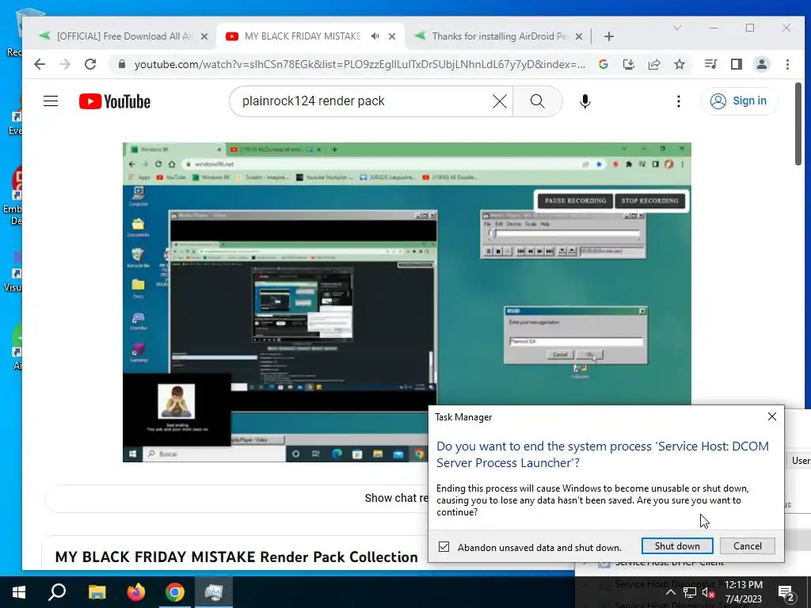Search by voice with the microphone
Image resolution: width=811 pixels, height=608 pixels.
(585, 101)
